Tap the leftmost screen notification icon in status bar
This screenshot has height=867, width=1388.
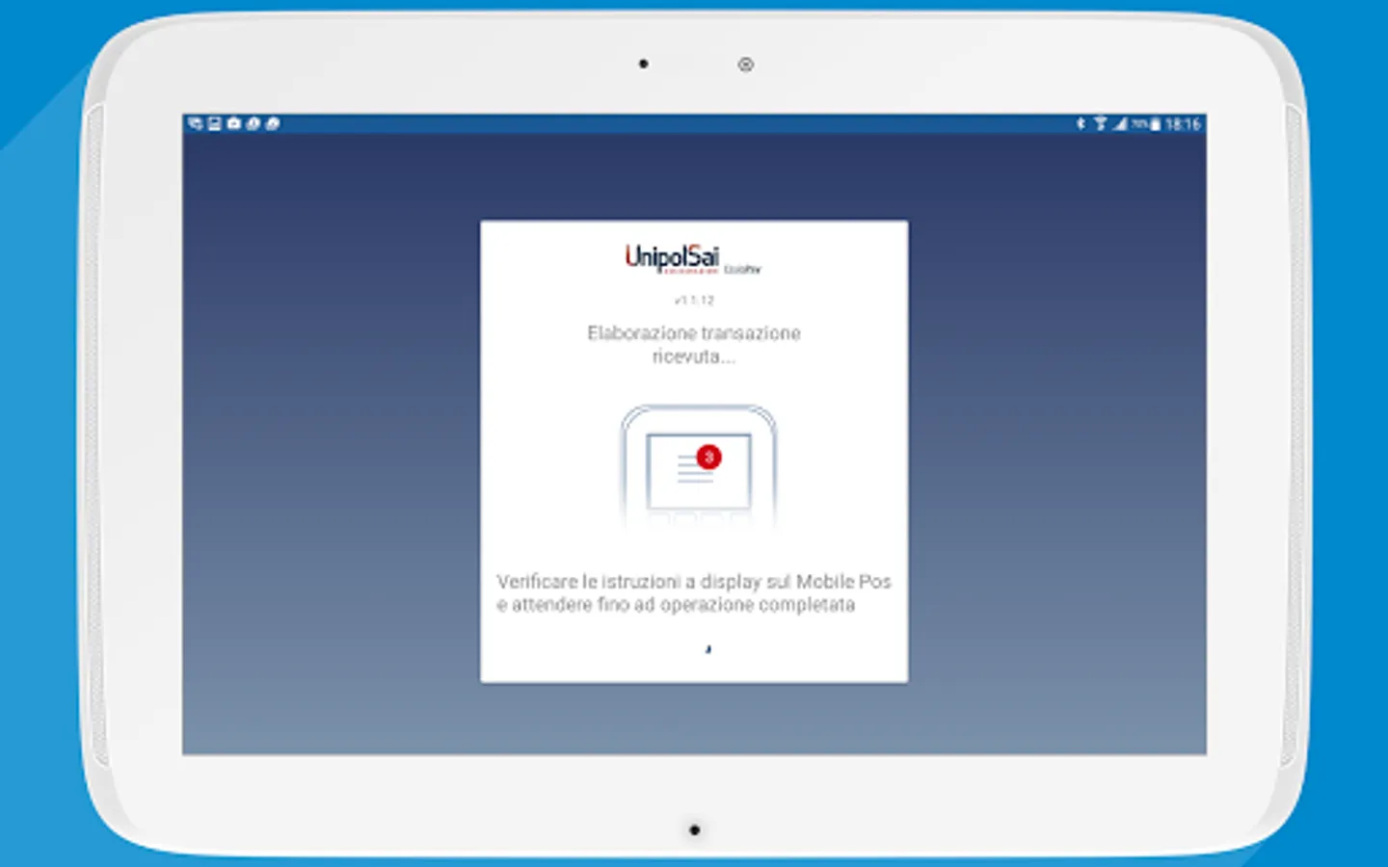pos(196,123)
